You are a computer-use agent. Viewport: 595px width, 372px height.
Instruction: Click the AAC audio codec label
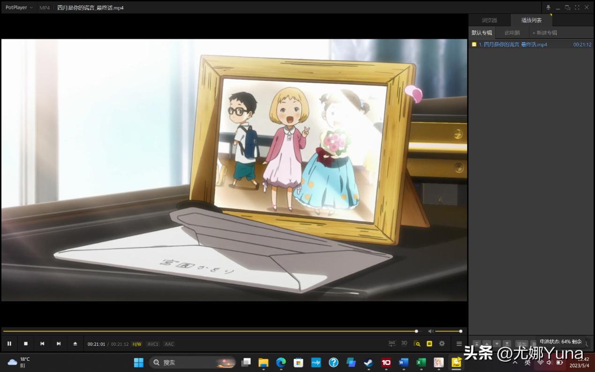169,344
